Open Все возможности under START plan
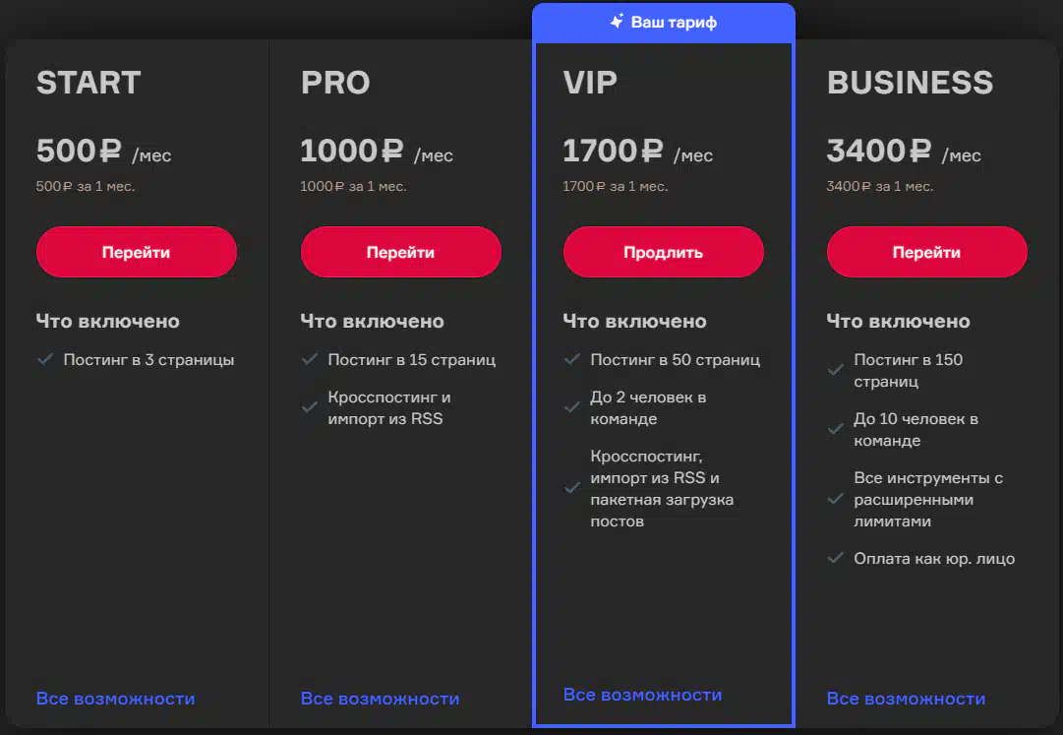 [x=115, y=699]
